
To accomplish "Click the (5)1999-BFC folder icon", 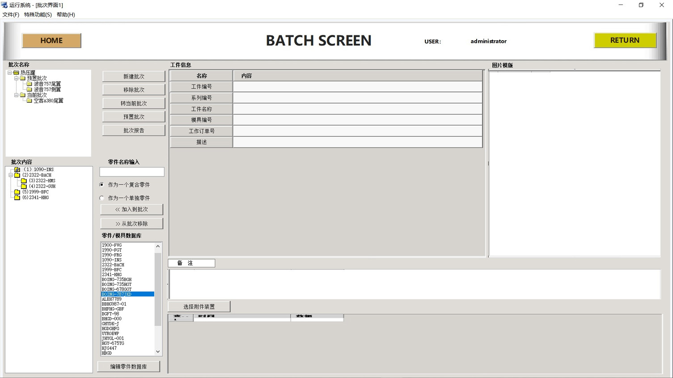I will coord(17,192).
